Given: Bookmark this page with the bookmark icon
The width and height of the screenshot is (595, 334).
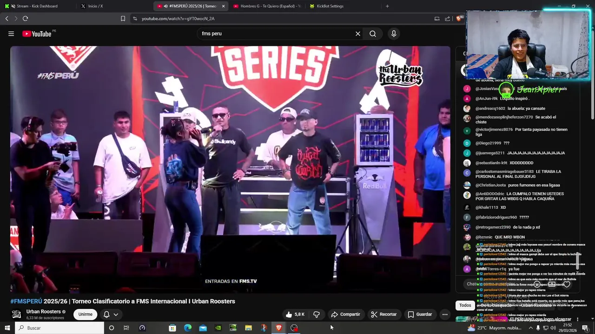Looking at the screenshot, I should click(123, 19).
